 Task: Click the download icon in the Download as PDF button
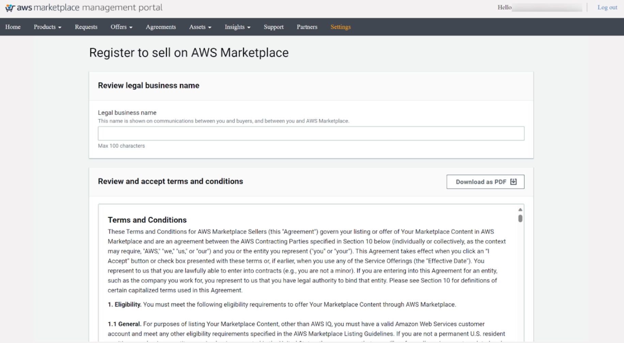(x=513, y=182)
